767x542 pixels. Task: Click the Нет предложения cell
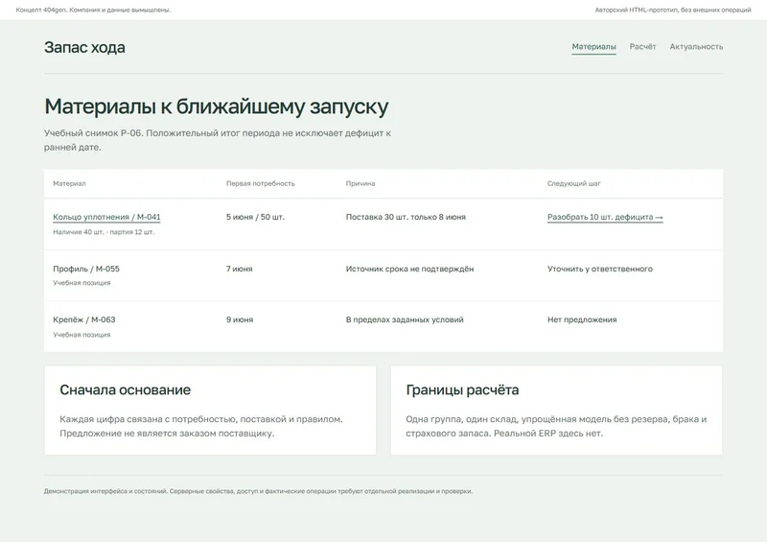582,319
